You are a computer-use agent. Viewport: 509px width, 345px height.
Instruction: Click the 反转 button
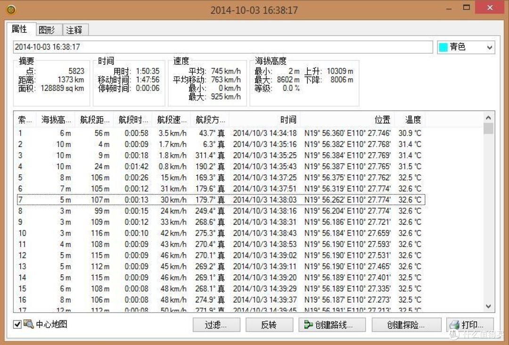click(x=269, y=325)
